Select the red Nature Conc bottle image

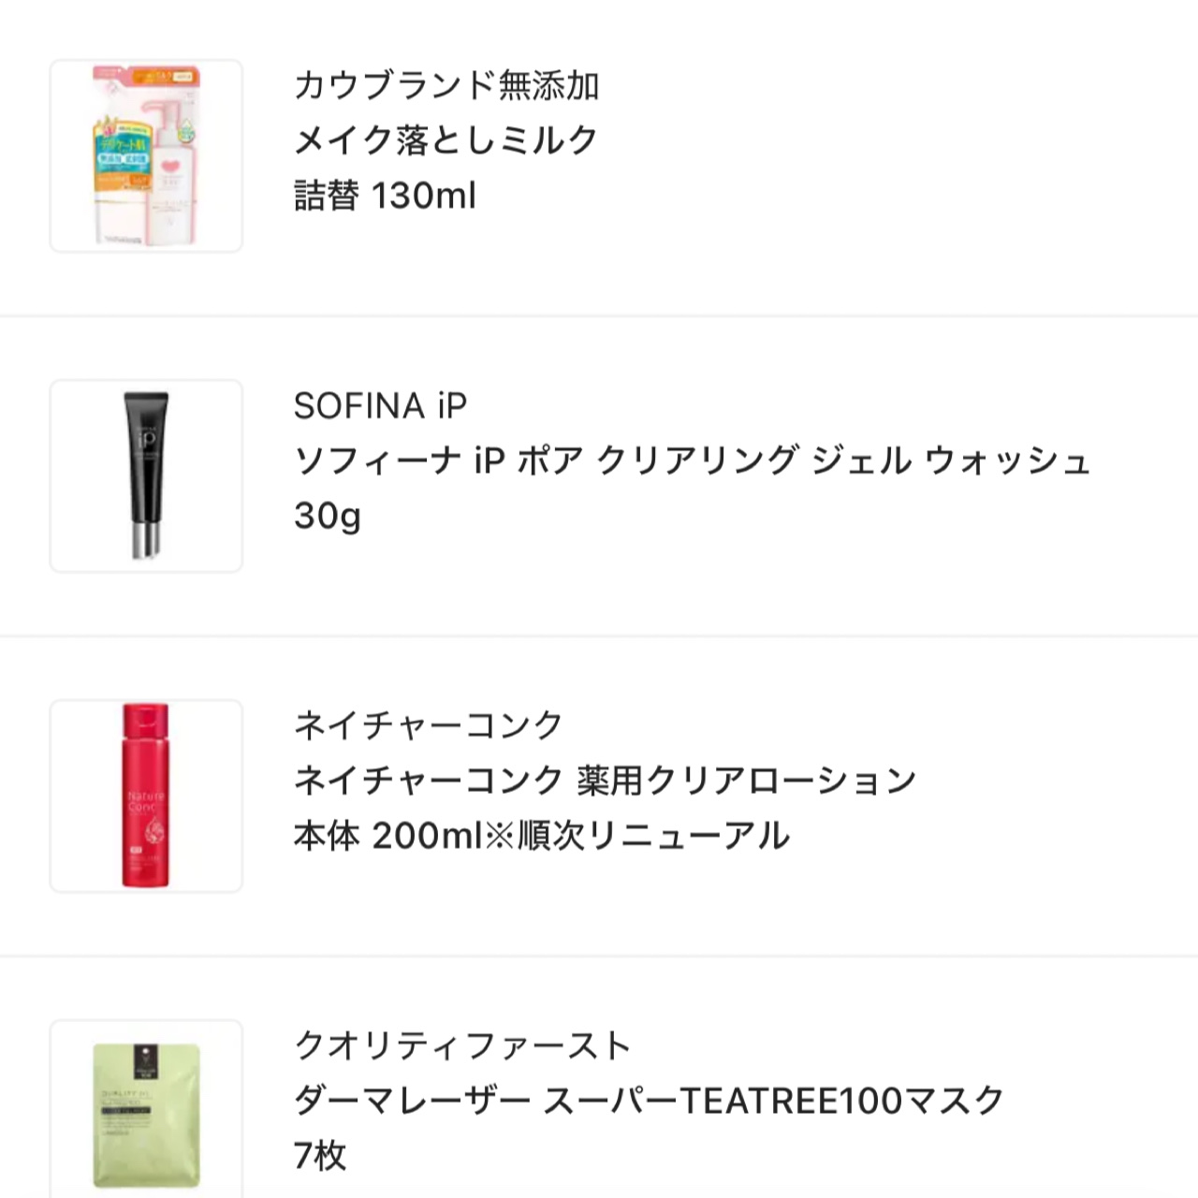click(146, 796)
